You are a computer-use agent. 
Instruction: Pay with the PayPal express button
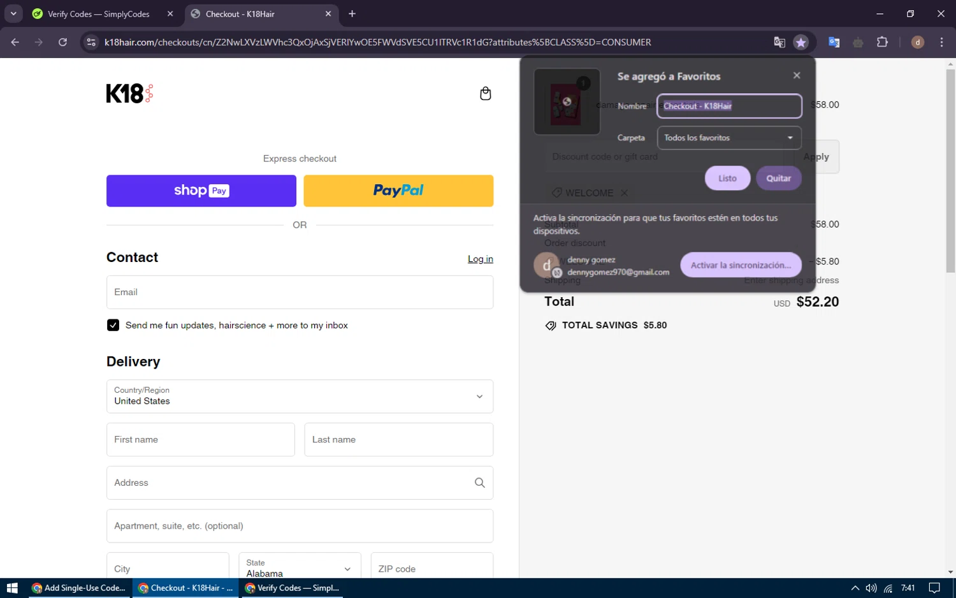coord(398,191)
